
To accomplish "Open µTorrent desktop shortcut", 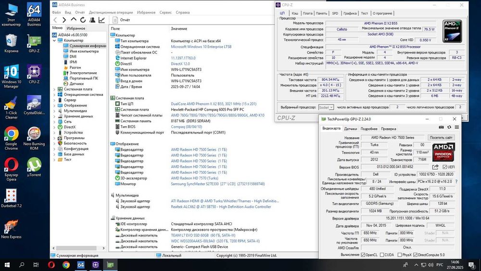I will (34, 167).
